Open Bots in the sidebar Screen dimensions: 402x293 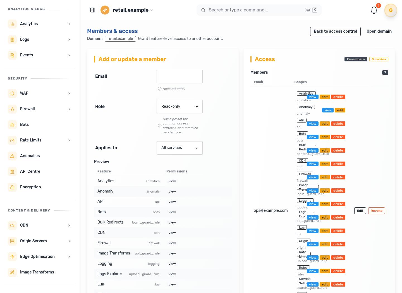(x=40, y=124)
